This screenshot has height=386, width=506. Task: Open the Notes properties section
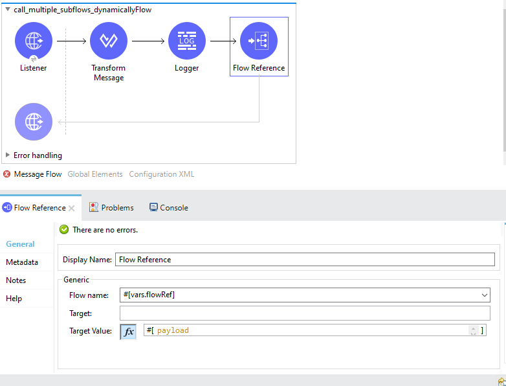point(16,280)
